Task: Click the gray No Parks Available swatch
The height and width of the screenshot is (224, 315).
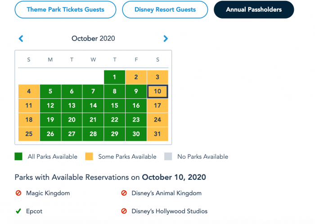Action: [x=168, y=156]
